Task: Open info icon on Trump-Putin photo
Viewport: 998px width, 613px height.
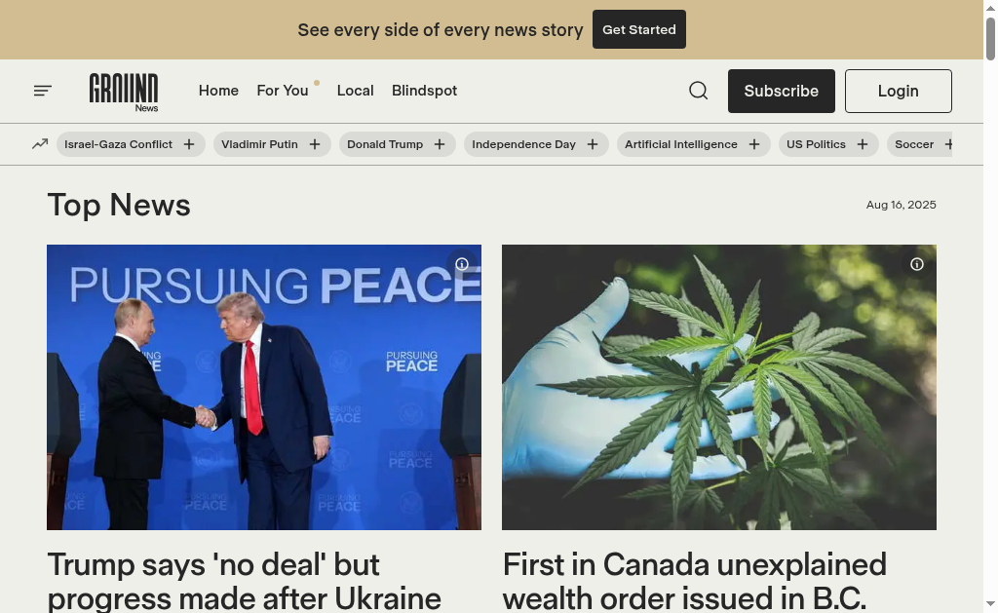Action: (462, 264)
